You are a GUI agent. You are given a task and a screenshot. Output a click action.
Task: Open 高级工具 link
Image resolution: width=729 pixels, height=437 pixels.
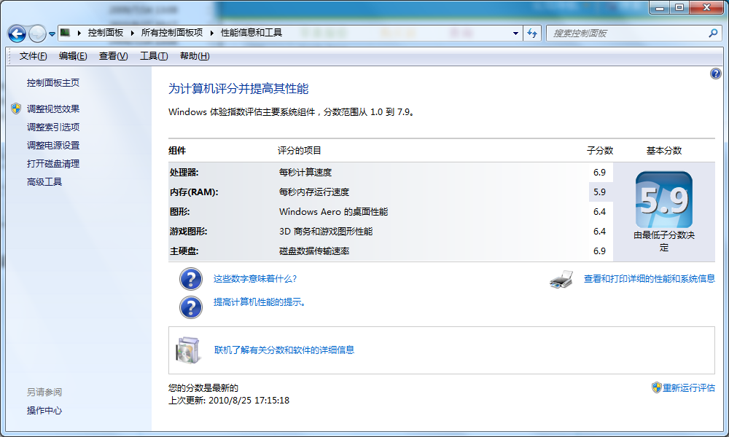point(44,181)
